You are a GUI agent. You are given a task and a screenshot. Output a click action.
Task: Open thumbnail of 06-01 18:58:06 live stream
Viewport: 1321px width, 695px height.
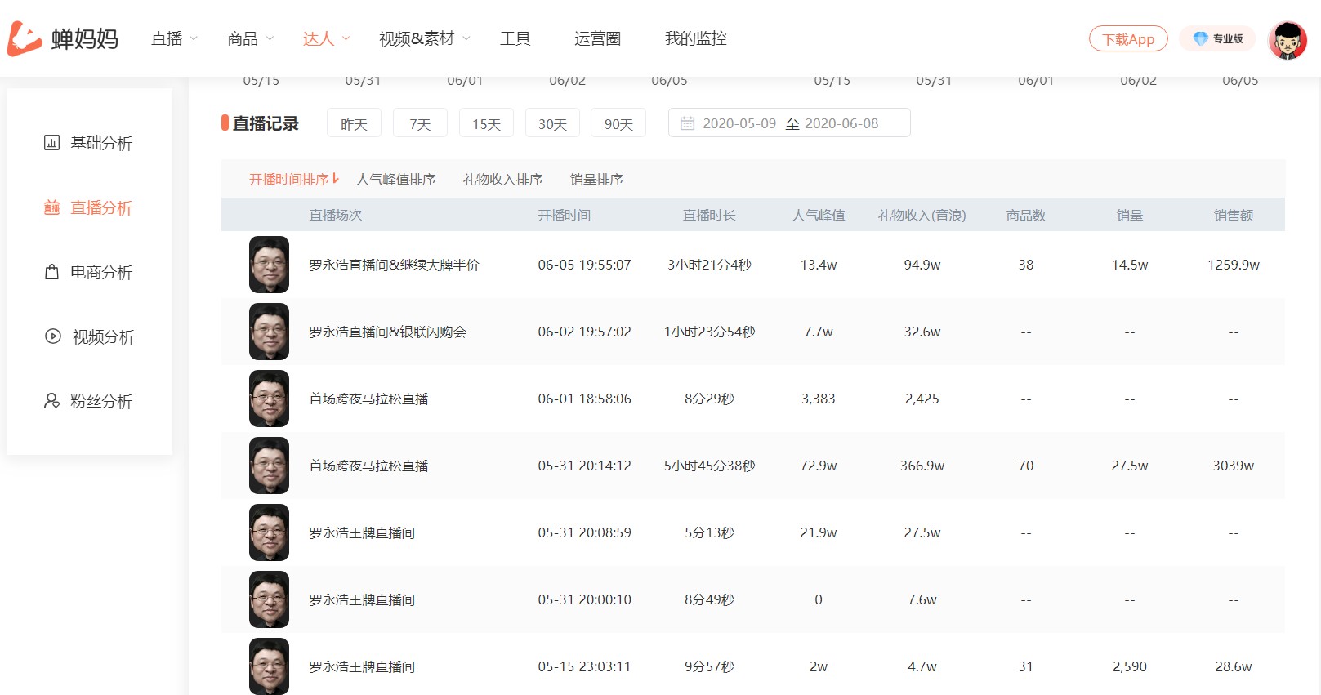click(269, 399)
